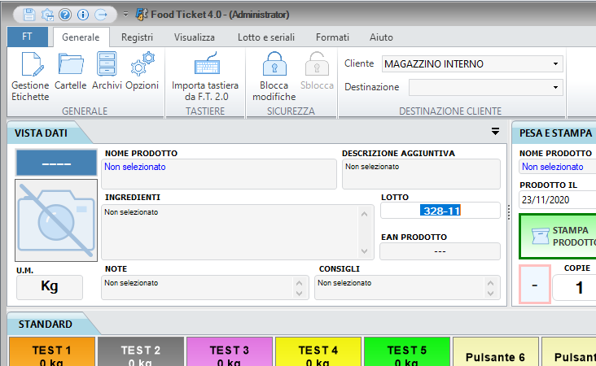The image size is (596, 366).
Task: Click the COPIE value field
Action: tap(574, 287)
